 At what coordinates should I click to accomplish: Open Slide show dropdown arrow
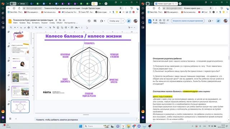click(x=123, y=21)
